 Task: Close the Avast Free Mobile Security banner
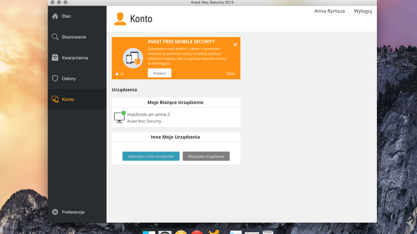pyautogui.click(x=235, y=44)
